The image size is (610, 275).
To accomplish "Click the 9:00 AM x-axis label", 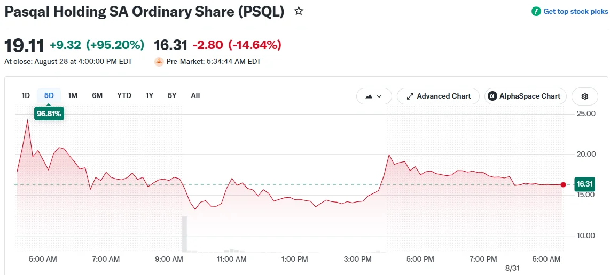I will 170,259.
